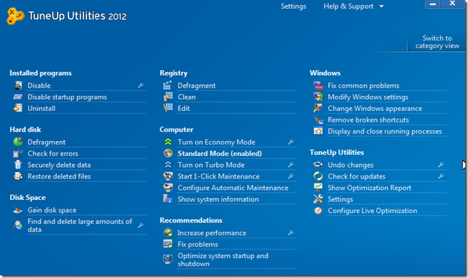Click the Find large amounts of data icon

18,225
